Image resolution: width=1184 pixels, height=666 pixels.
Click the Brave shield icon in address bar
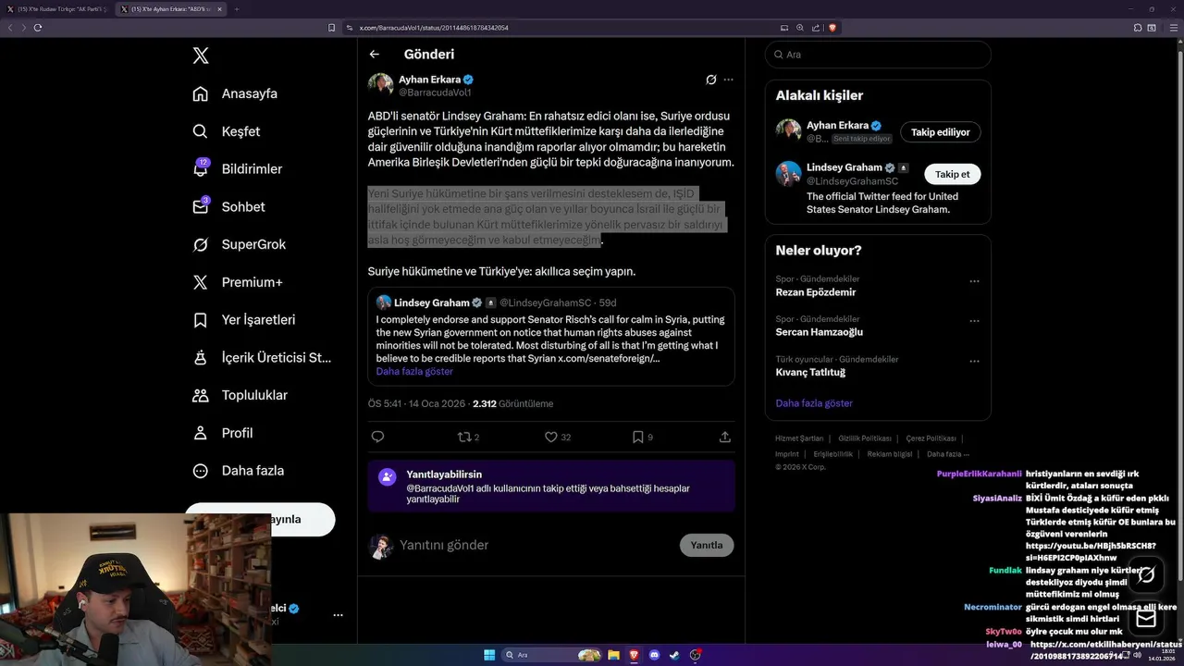tap(832, 28)
